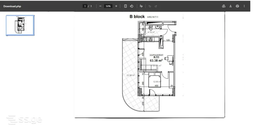259x131 pixels.
Task: Click the B block heading
Action: (137, 16)
